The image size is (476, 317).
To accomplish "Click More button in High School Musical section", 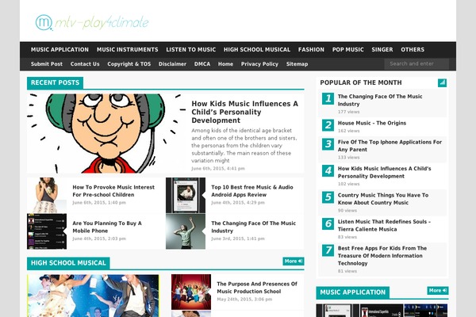I will (x=294, y=262).
